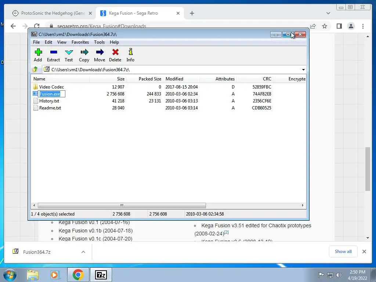
Task: Open a new Chrome tab
Action: (x=192, y=13)
